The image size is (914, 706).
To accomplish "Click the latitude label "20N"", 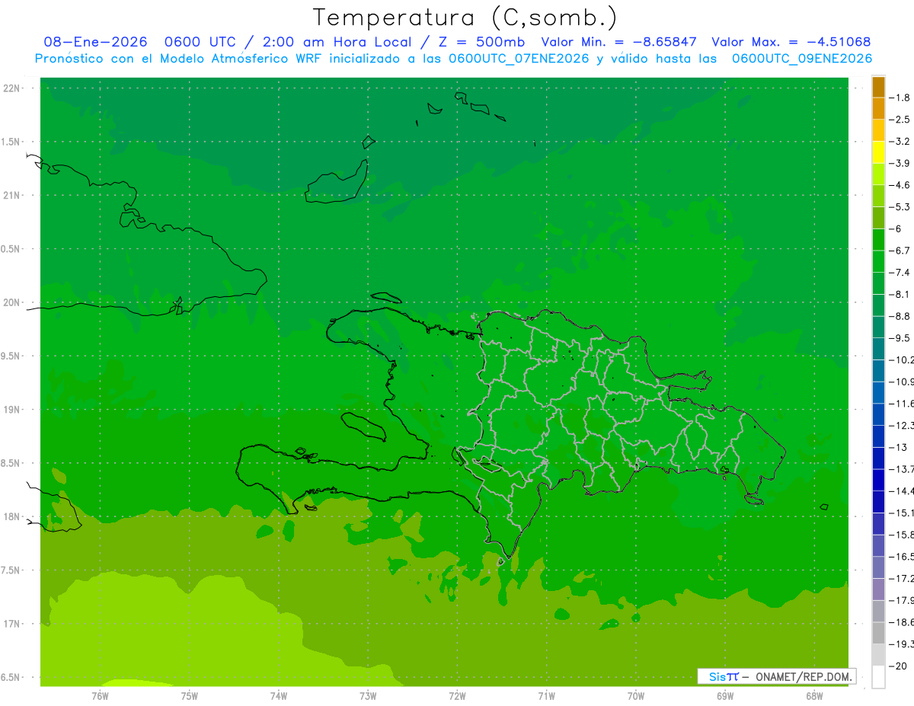I will point(13,302).
